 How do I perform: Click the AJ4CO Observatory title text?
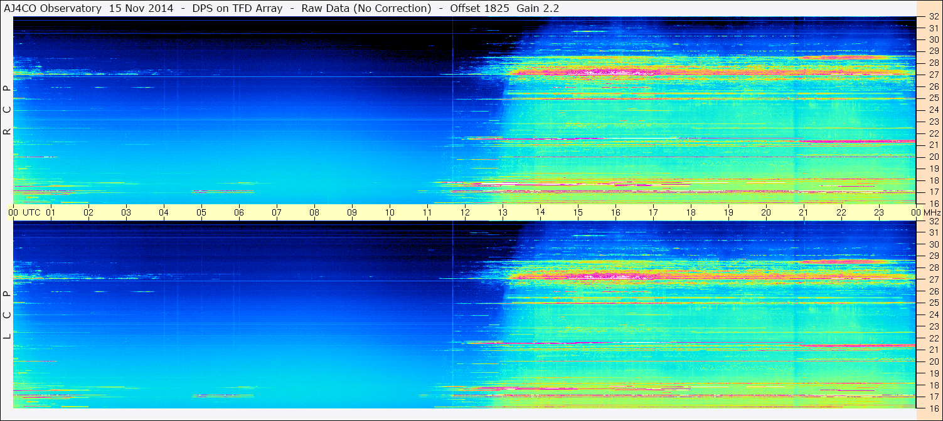[53, 9]
